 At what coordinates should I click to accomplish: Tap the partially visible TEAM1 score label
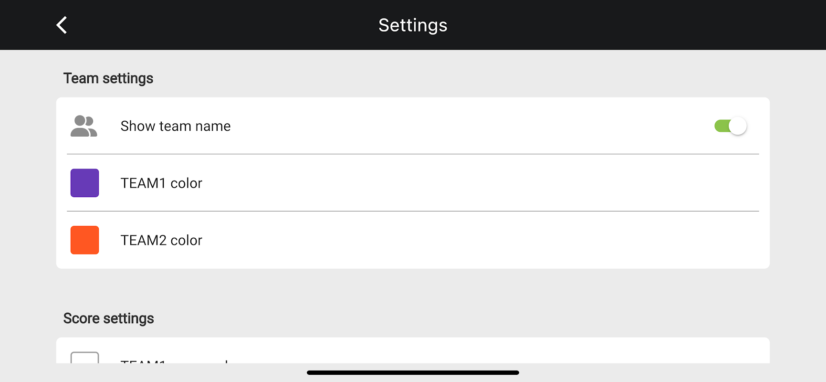click(x=143, y=361)
